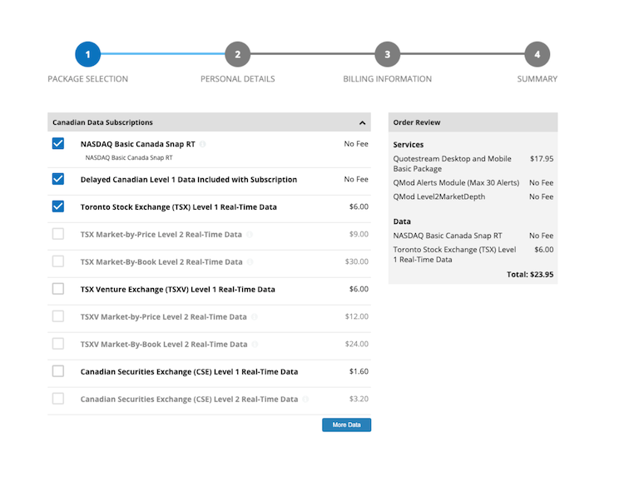This screenshot has height=497, width=624.
Task: Show info for TSXV Market-By-Book Level 2
Action: click(x=255, y=345)
